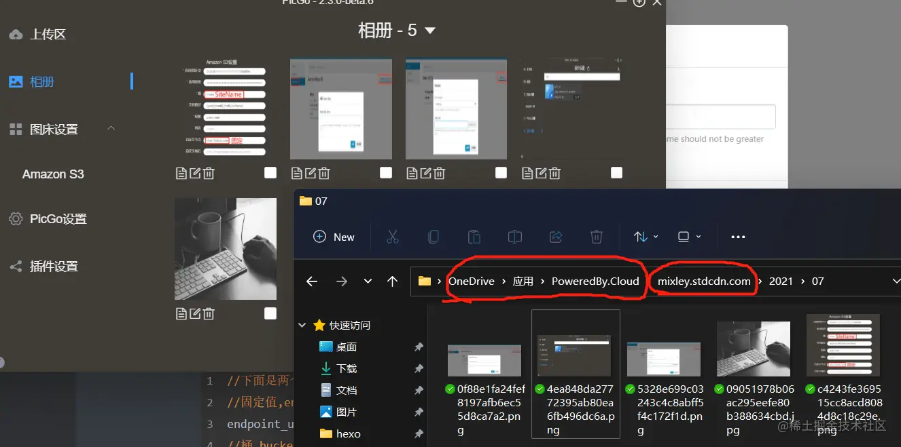Unpin 桌面 from Quick access
901x447 pixels.
click(x=417, y=346)
